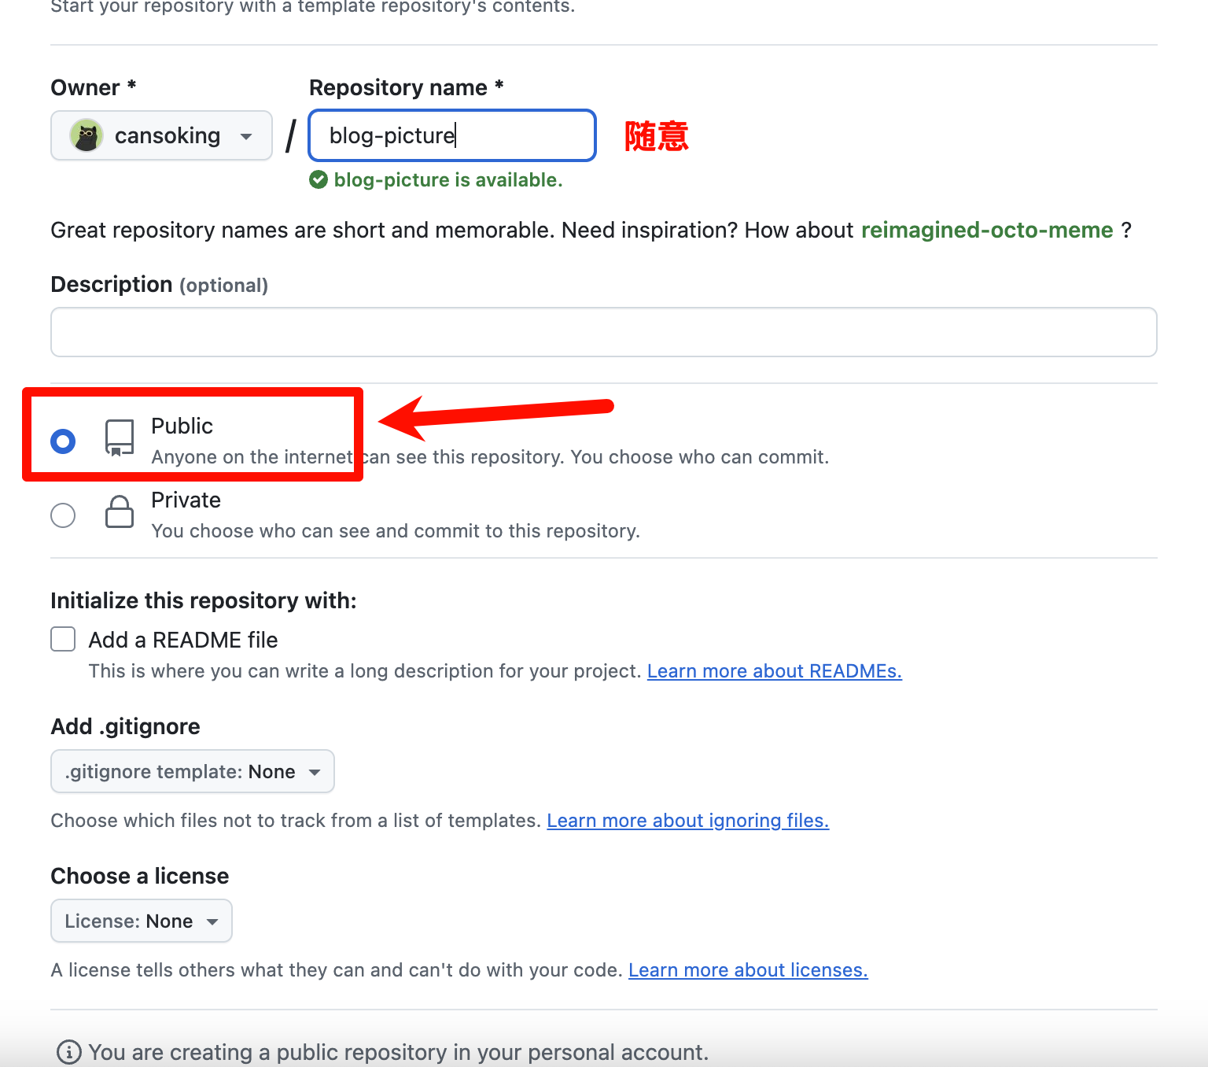Expand the .gitignore template dropdown
This screenshot has height=1067, width=1208.
click(x=193, y=771)
